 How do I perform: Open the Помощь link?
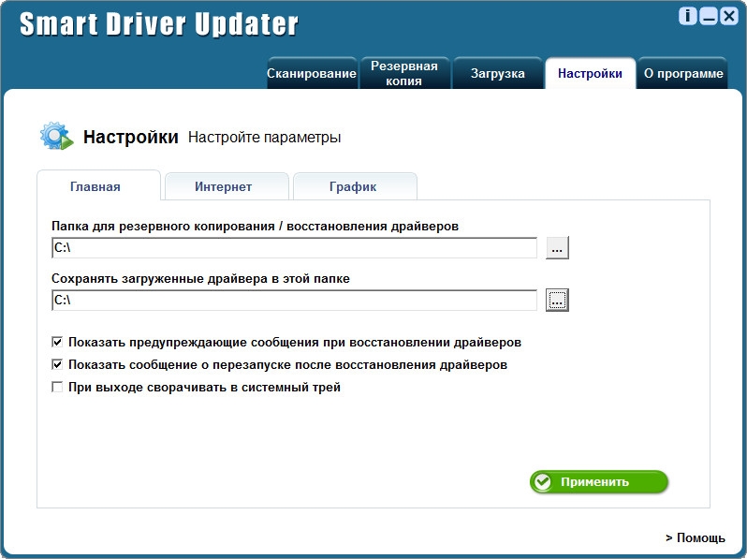[x=696, y=537]
